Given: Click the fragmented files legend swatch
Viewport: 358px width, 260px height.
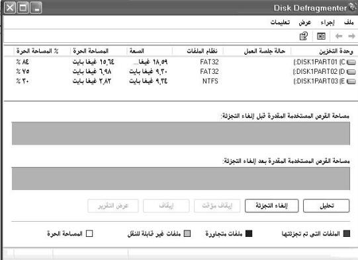Looking at the screenshot, I should coord(347,234).
